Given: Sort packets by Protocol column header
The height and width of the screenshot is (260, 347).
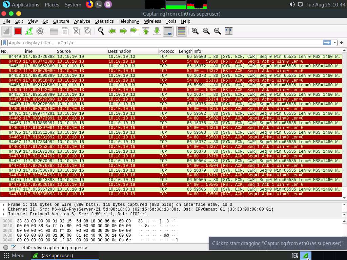Looking at the screenshot, I should 168,51.
